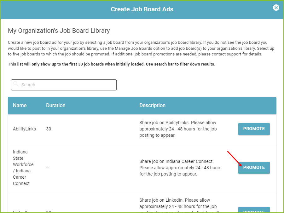Select AbilityLinks duration value 30
Viewport: 284px width, 213px height.
49,129
